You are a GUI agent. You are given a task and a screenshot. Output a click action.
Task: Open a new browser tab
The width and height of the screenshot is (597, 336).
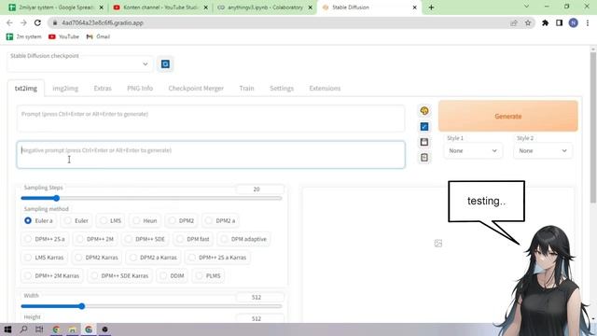click(431, 7)
